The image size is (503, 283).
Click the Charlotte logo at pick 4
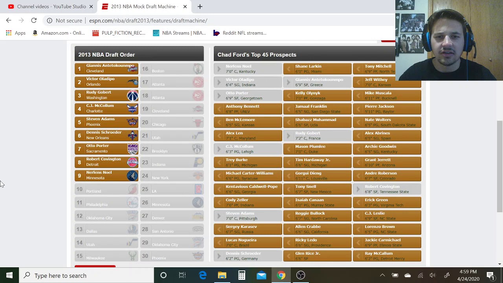(132, 109)
